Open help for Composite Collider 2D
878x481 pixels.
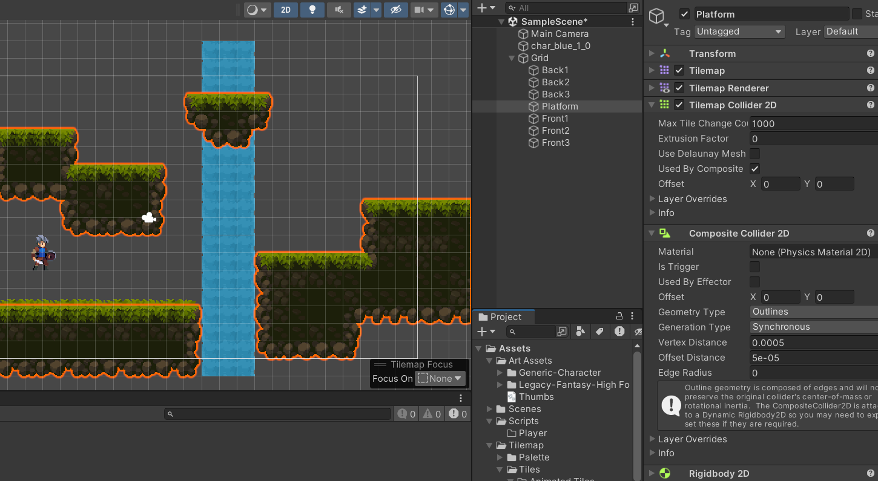pyautogui.click(x=870, y=234)
